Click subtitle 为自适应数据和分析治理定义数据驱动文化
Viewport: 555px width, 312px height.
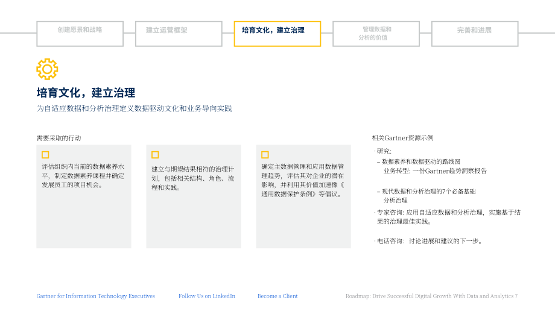coord(134,108)
